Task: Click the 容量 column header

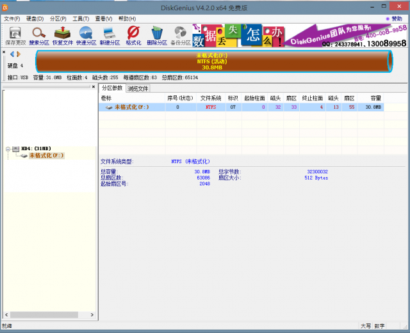Action: 370,98
